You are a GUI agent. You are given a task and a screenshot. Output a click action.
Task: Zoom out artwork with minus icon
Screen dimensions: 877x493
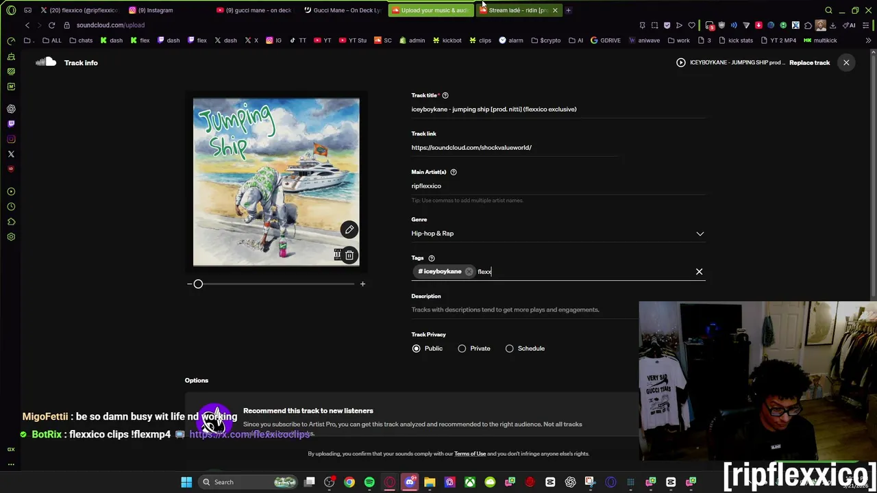click(x=190, y=283)
